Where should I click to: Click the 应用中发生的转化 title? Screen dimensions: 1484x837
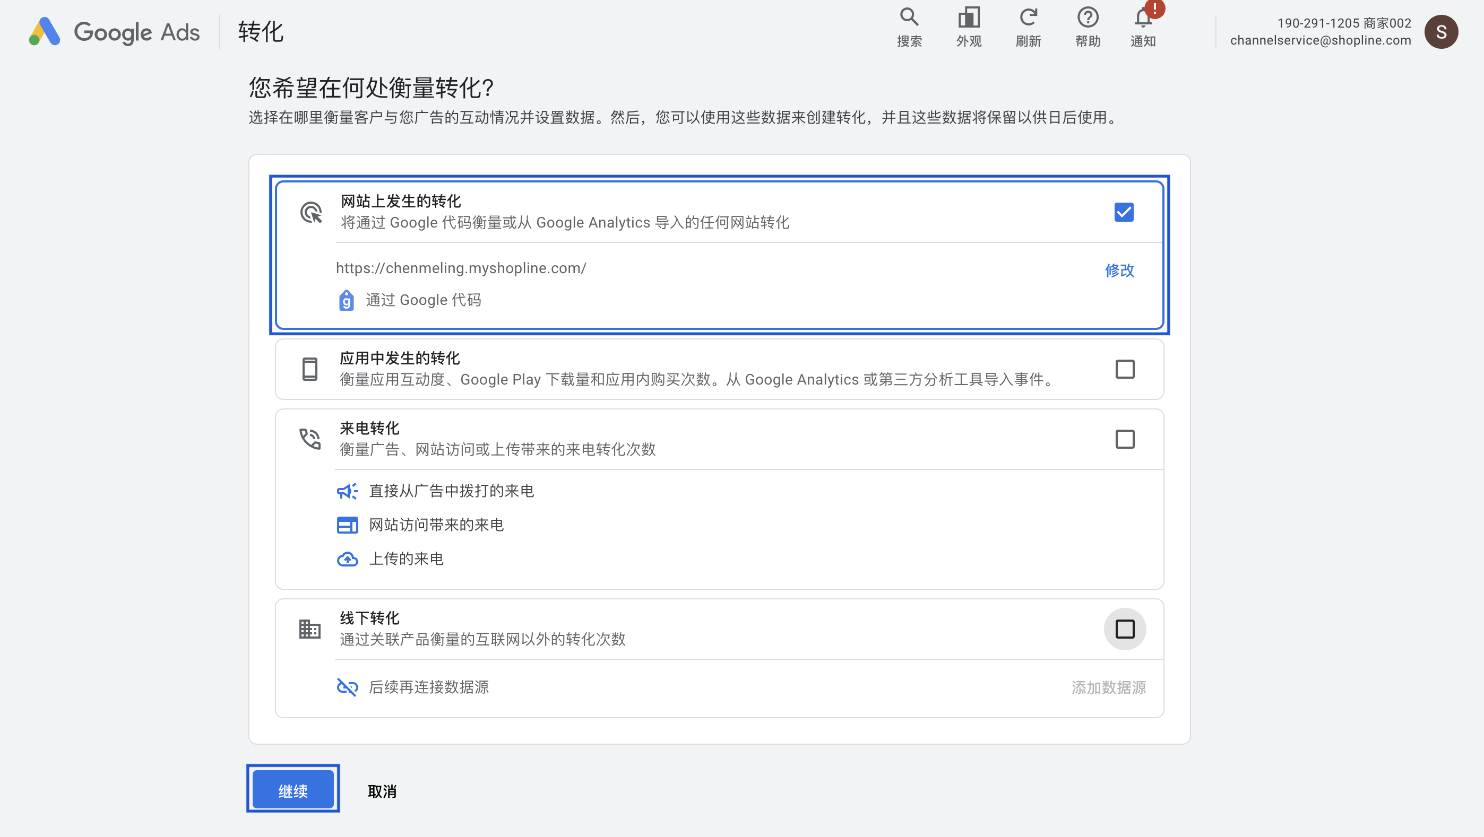coord(400,358)
